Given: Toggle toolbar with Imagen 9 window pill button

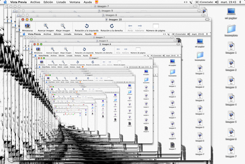Looking at the screenshot, I should tap(199, 11).
